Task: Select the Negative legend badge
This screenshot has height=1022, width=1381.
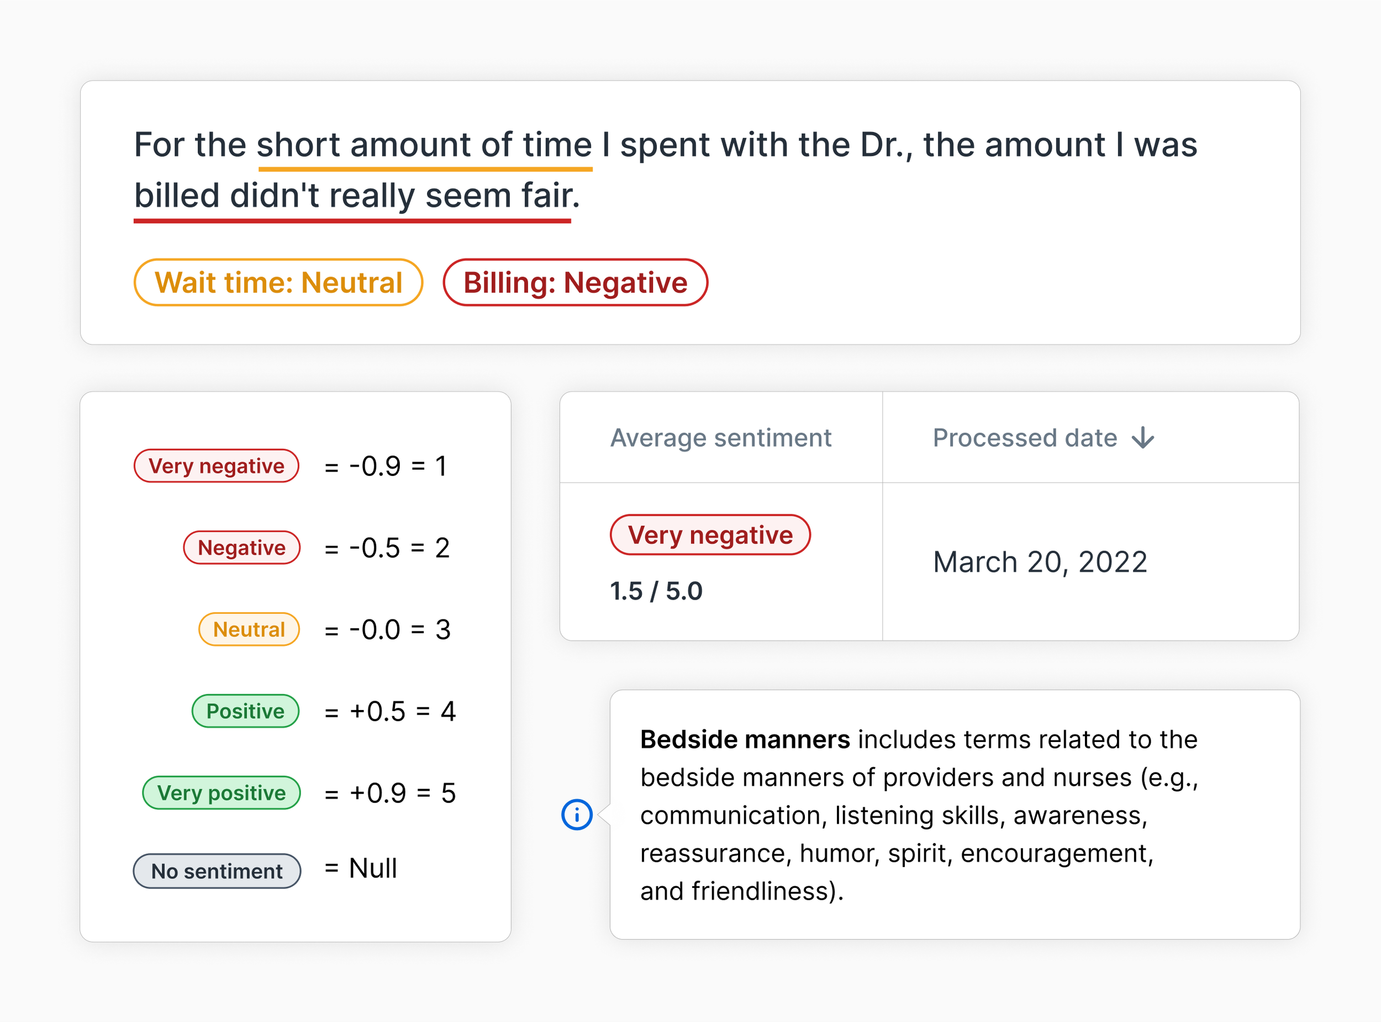Action: (241, 548)
